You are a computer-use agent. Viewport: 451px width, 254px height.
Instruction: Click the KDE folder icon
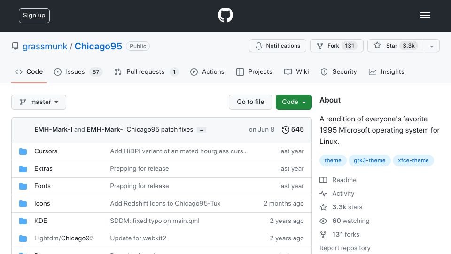pos(23,221)
